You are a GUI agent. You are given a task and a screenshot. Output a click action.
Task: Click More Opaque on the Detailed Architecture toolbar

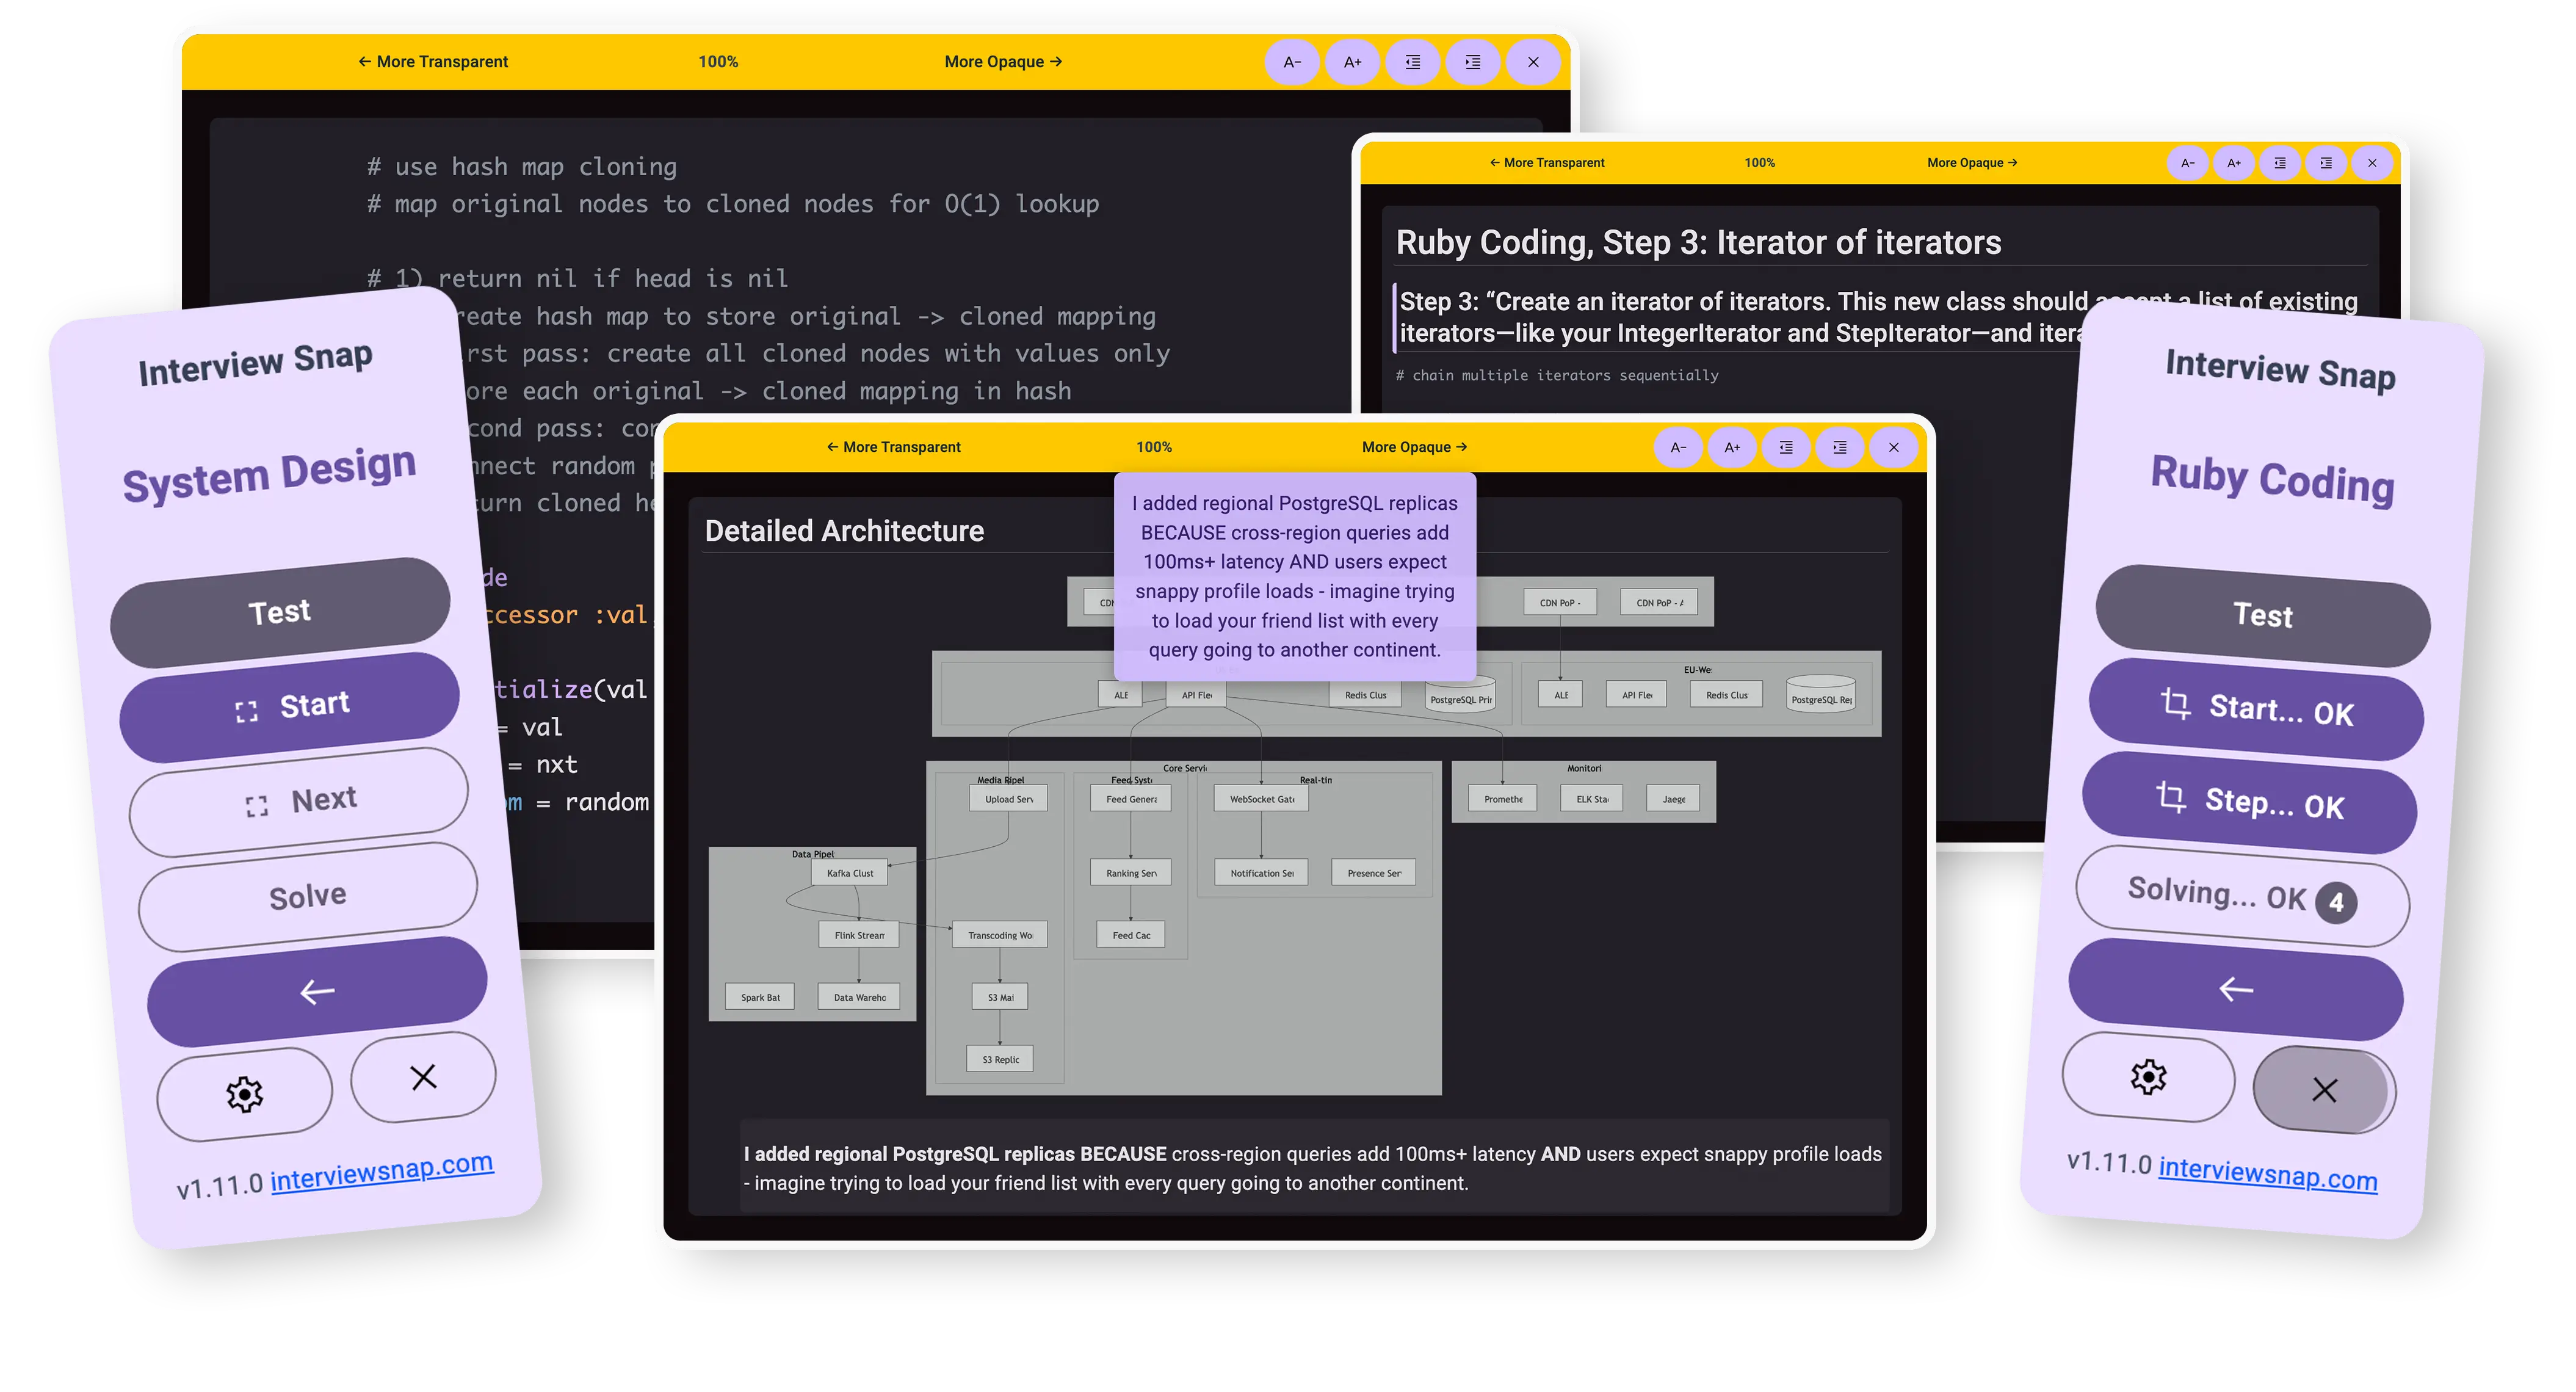[x=1413, y=447]
